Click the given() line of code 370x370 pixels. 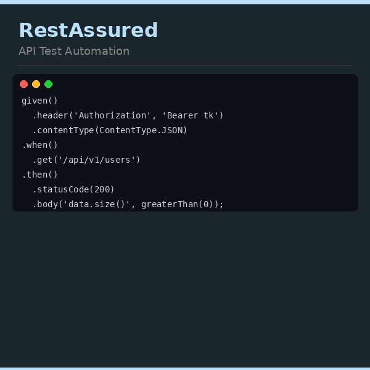[39, 101]
